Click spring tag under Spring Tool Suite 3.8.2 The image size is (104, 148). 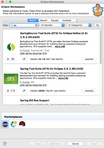click(x=29, y=85)
